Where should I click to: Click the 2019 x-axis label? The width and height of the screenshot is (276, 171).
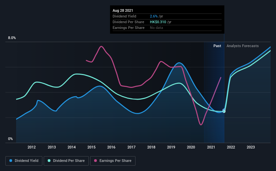coord(171,147)
